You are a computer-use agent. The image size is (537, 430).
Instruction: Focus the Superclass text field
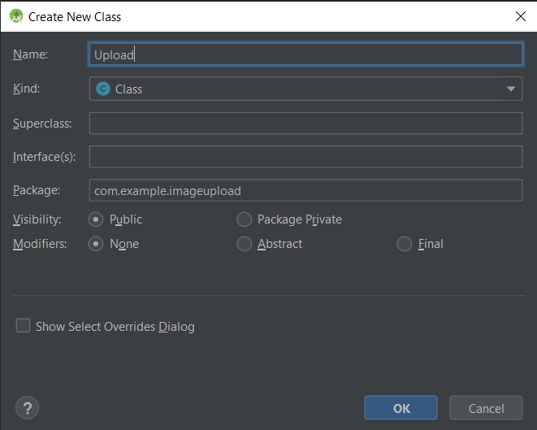coord(305,124)
